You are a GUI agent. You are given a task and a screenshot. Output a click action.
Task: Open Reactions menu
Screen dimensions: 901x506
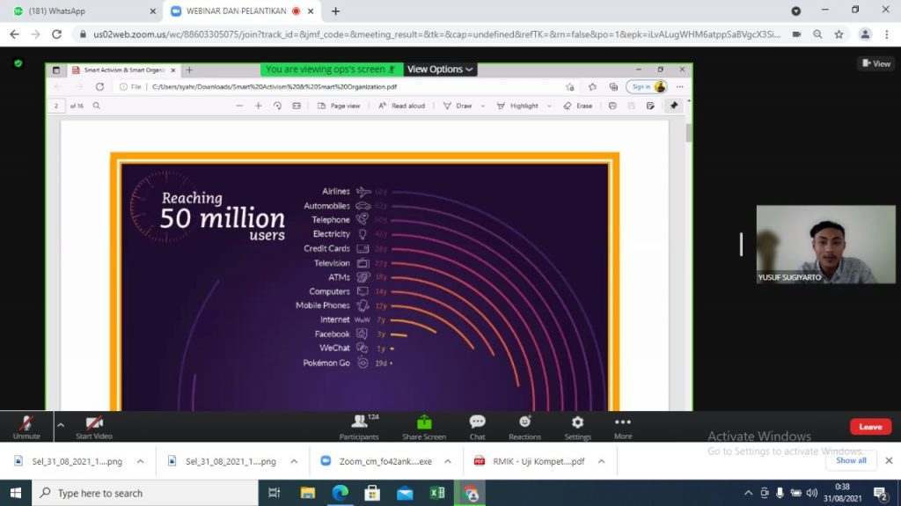click(524, 427)
